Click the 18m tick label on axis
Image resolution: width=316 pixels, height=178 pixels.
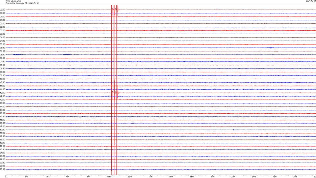click(x=192, y=177)
